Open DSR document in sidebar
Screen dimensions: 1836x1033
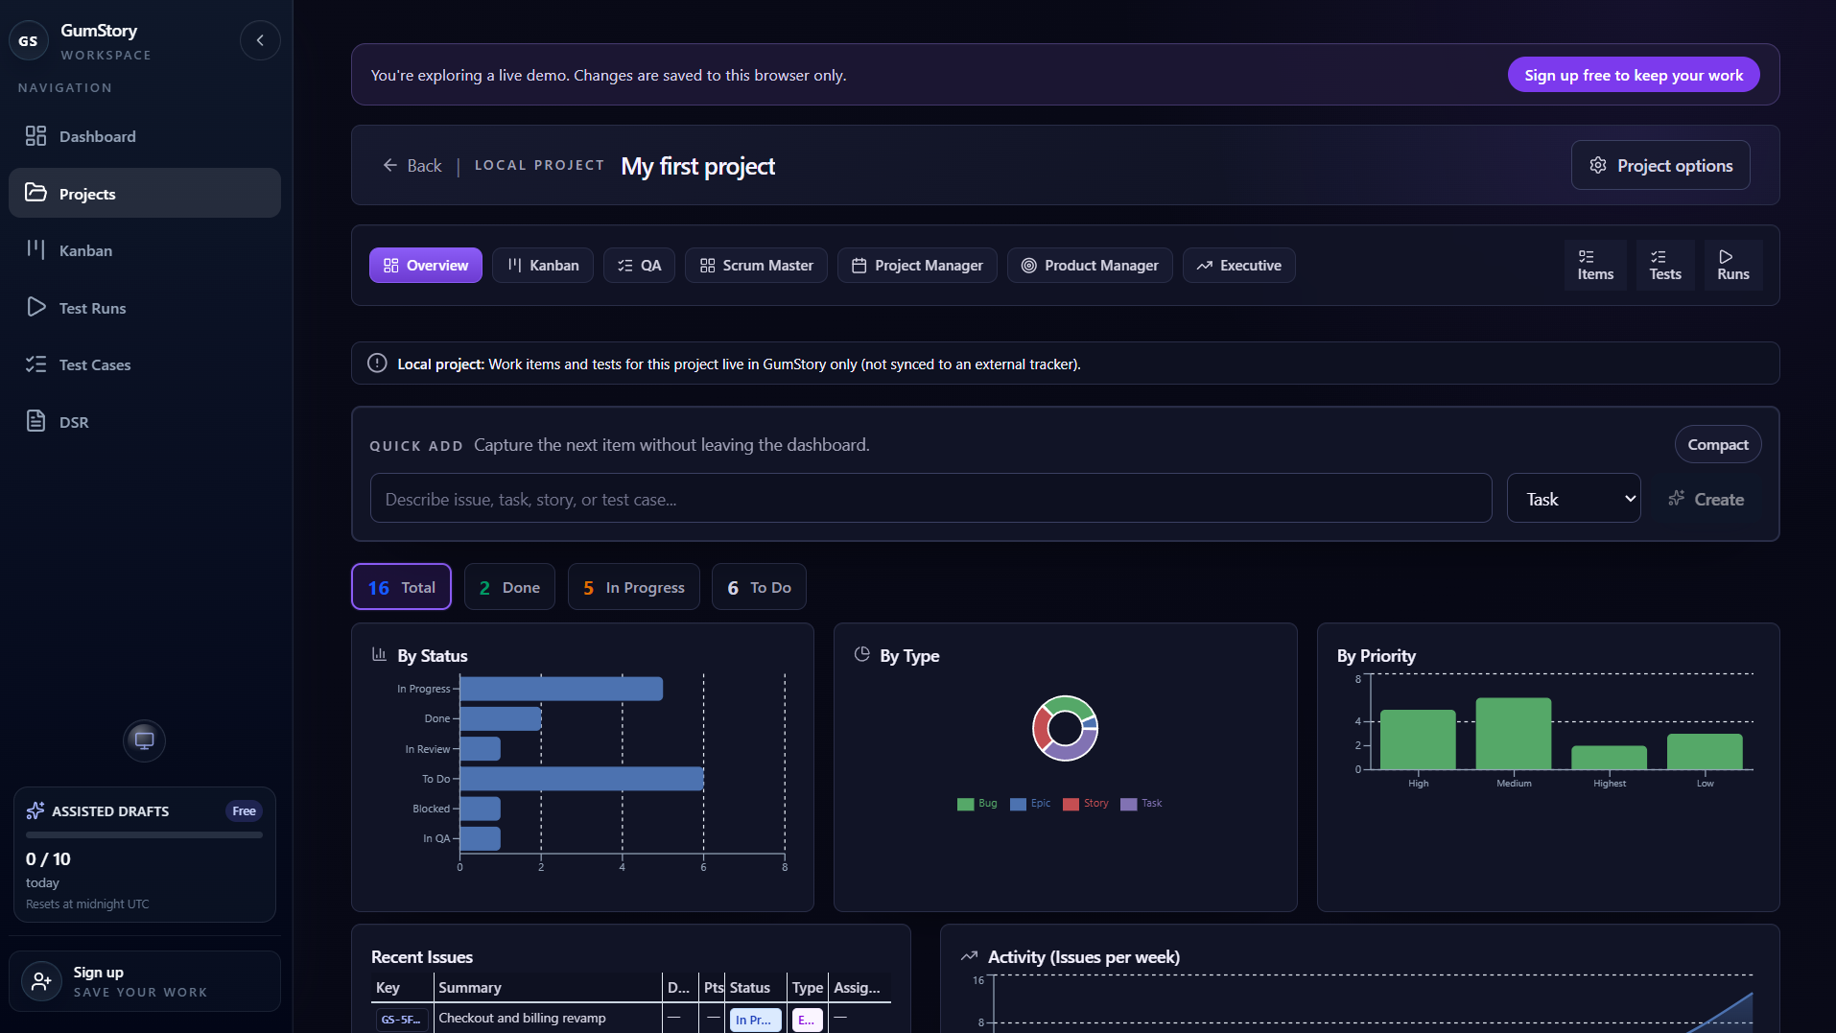(x=144, y=422)
